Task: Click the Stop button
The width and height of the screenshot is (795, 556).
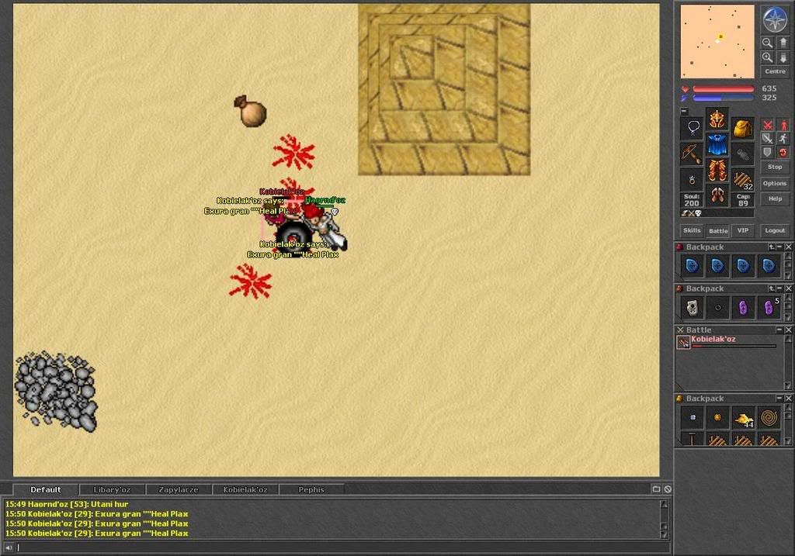Action: point(775,167)
